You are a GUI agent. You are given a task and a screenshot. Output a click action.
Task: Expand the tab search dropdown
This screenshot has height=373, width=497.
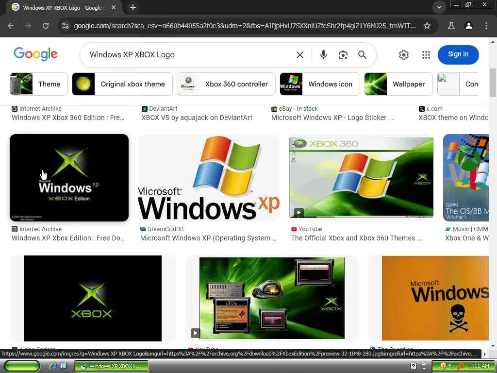[x=439, y=7]
